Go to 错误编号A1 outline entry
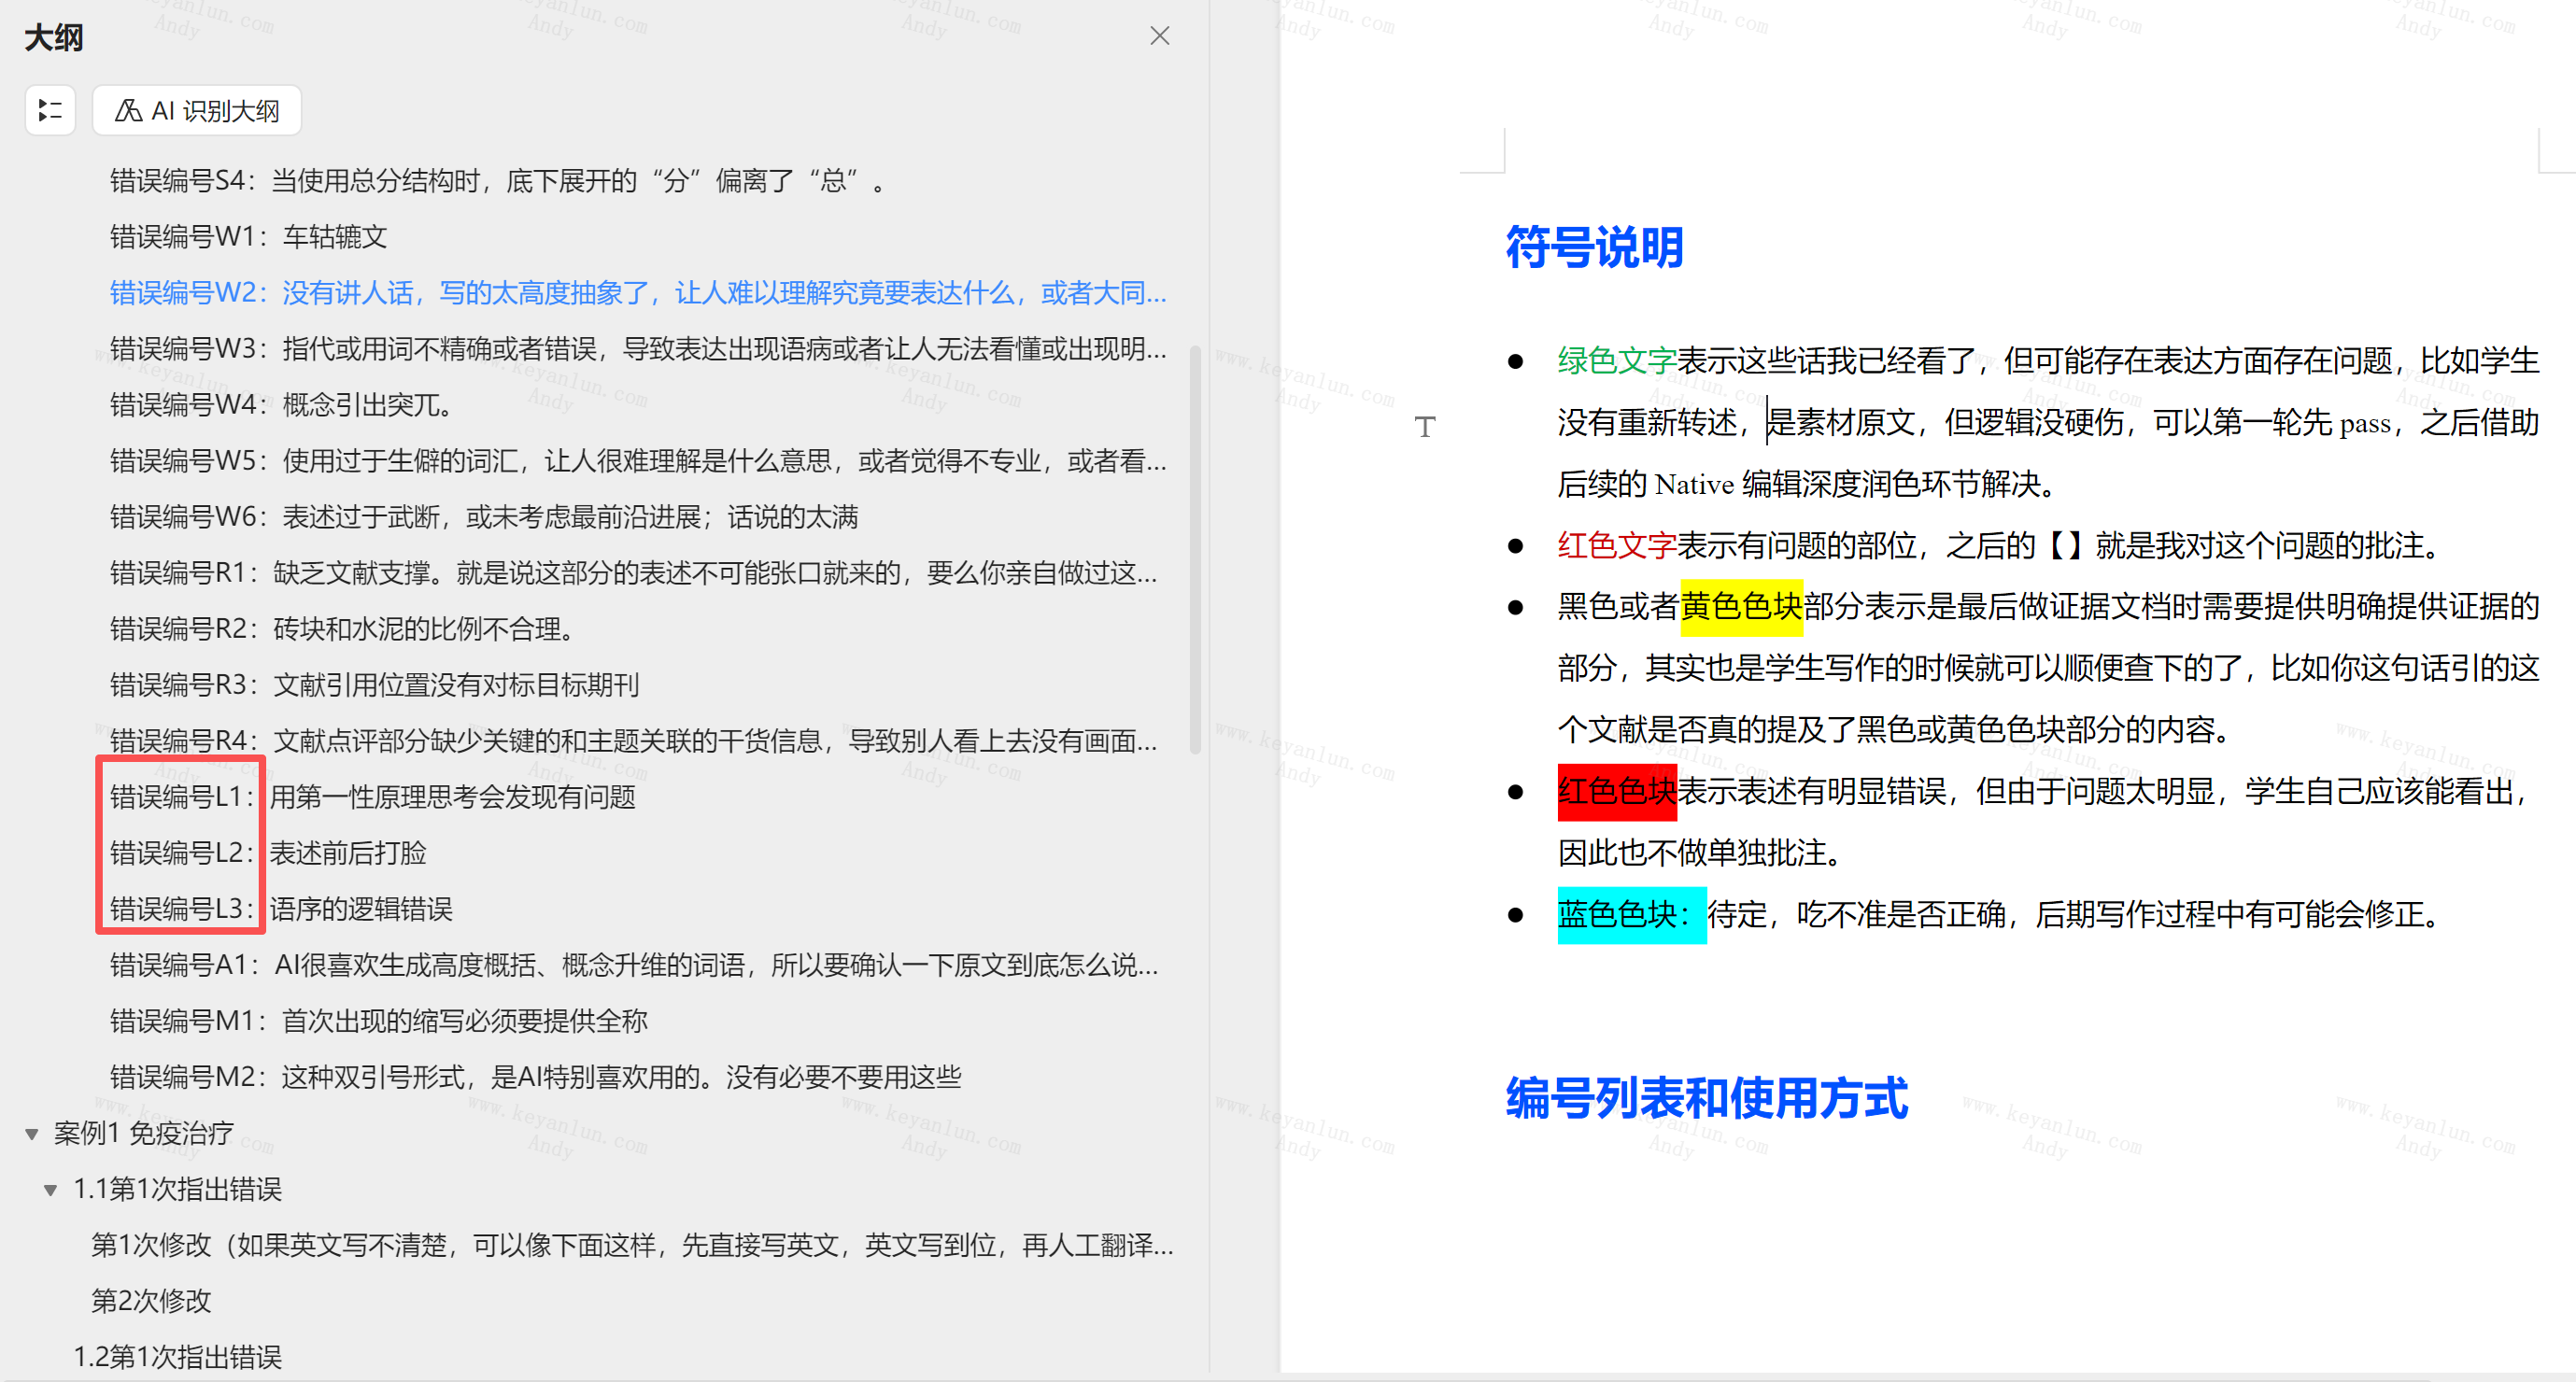2576x1382 pixels. coord(634,965)
